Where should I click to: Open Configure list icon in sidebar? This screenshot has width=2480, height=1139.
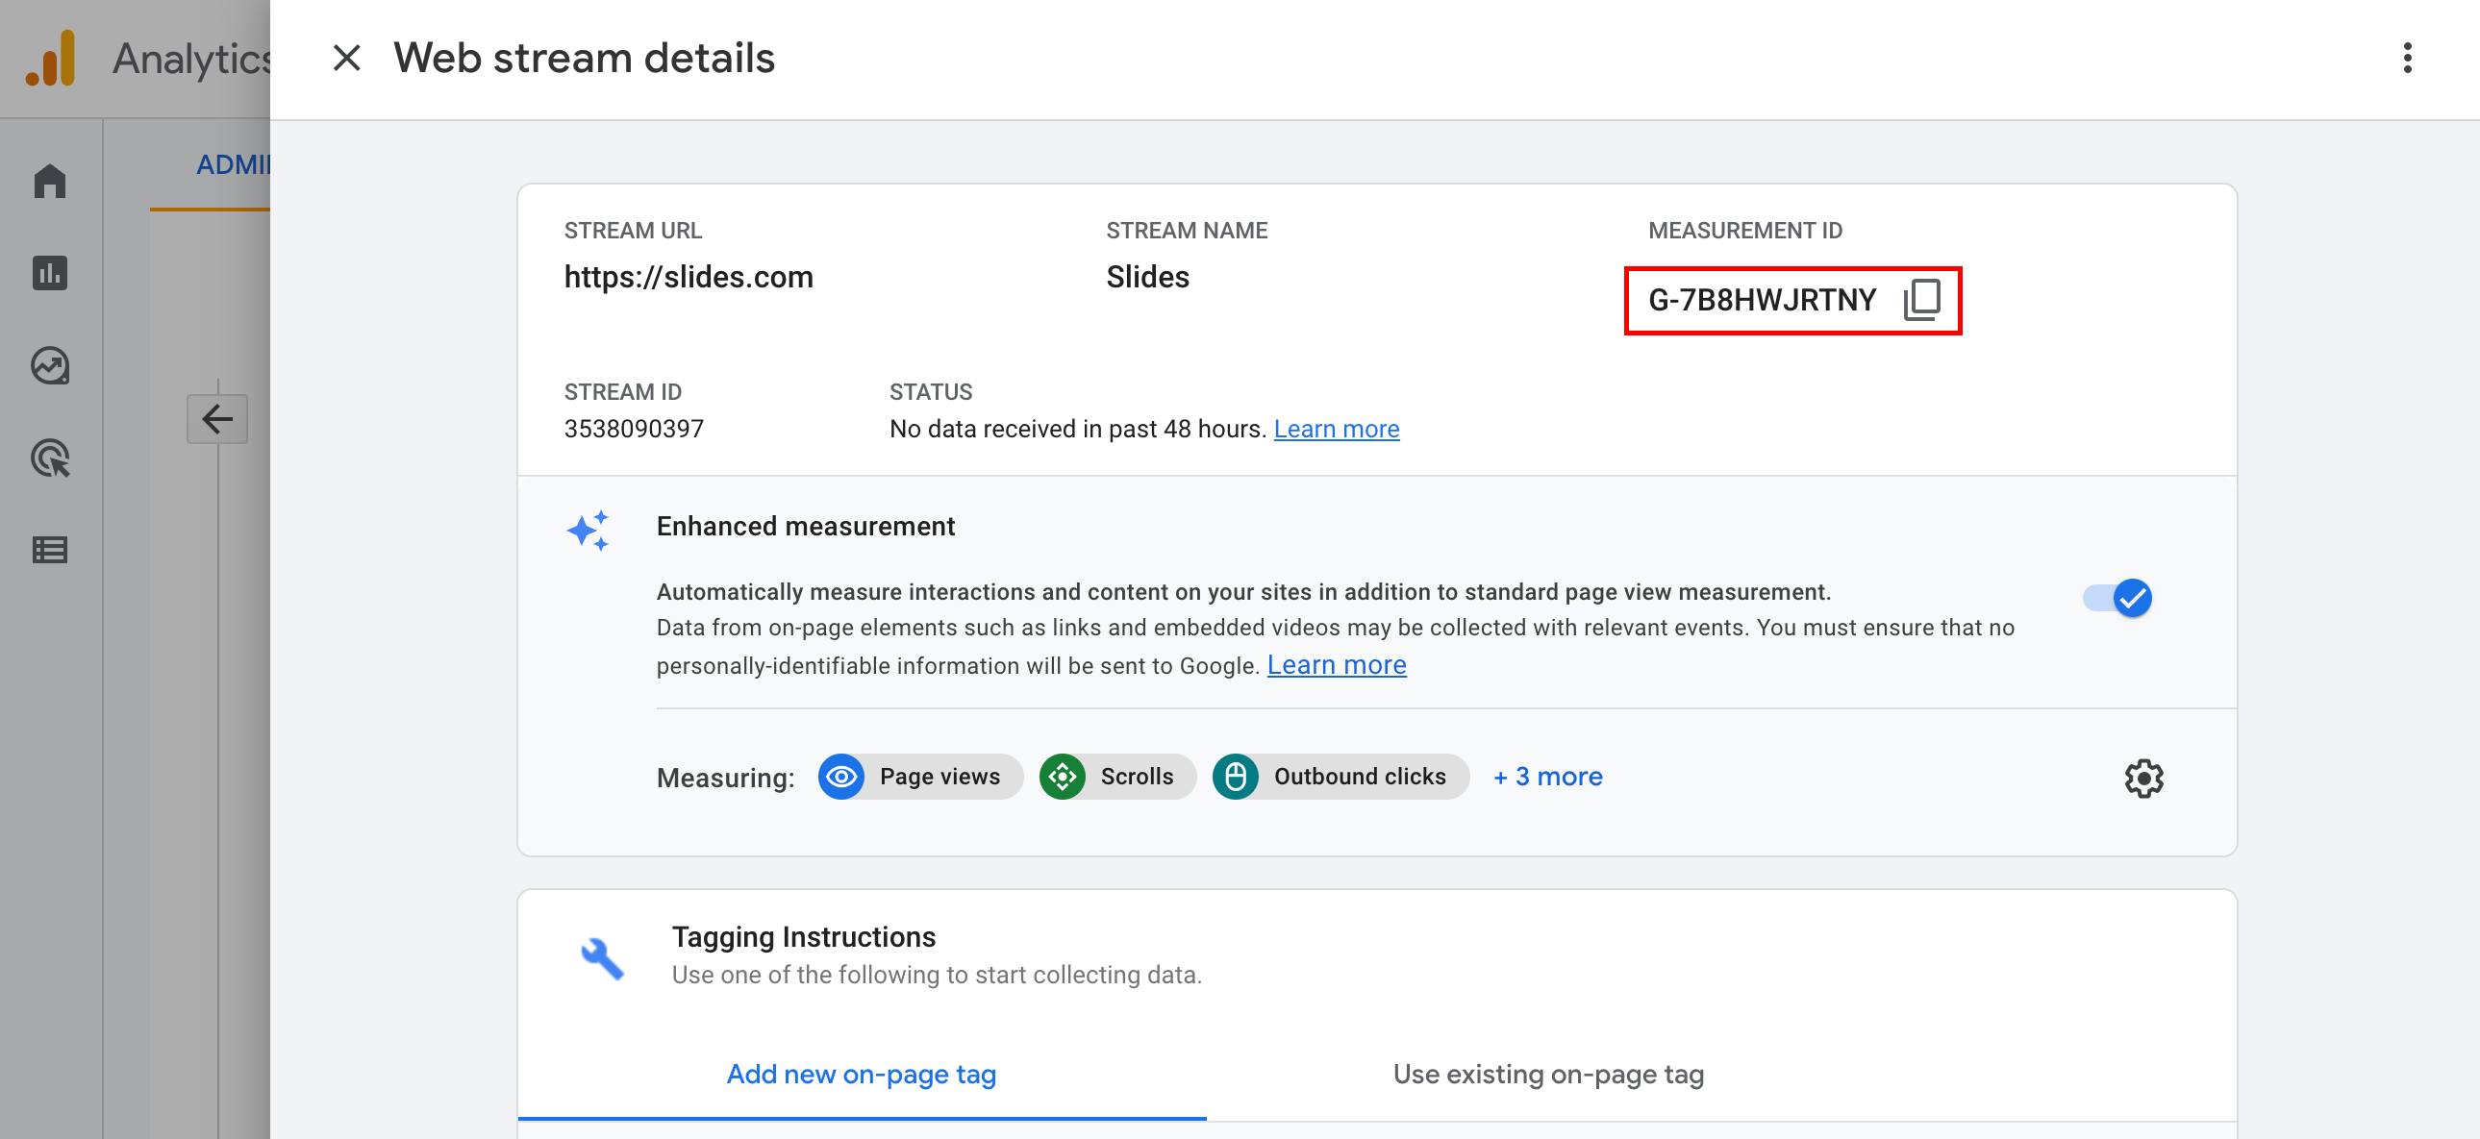click(x=50, y=550)
